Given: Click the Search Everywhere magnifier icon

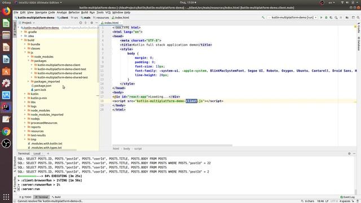Looking at the screenshot, I should (358, 17).
